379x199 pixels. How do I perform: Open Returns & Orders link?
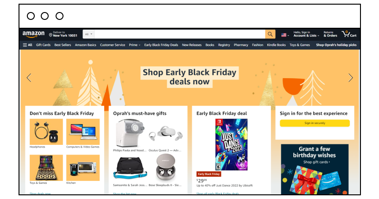click(x=330, y=34)
